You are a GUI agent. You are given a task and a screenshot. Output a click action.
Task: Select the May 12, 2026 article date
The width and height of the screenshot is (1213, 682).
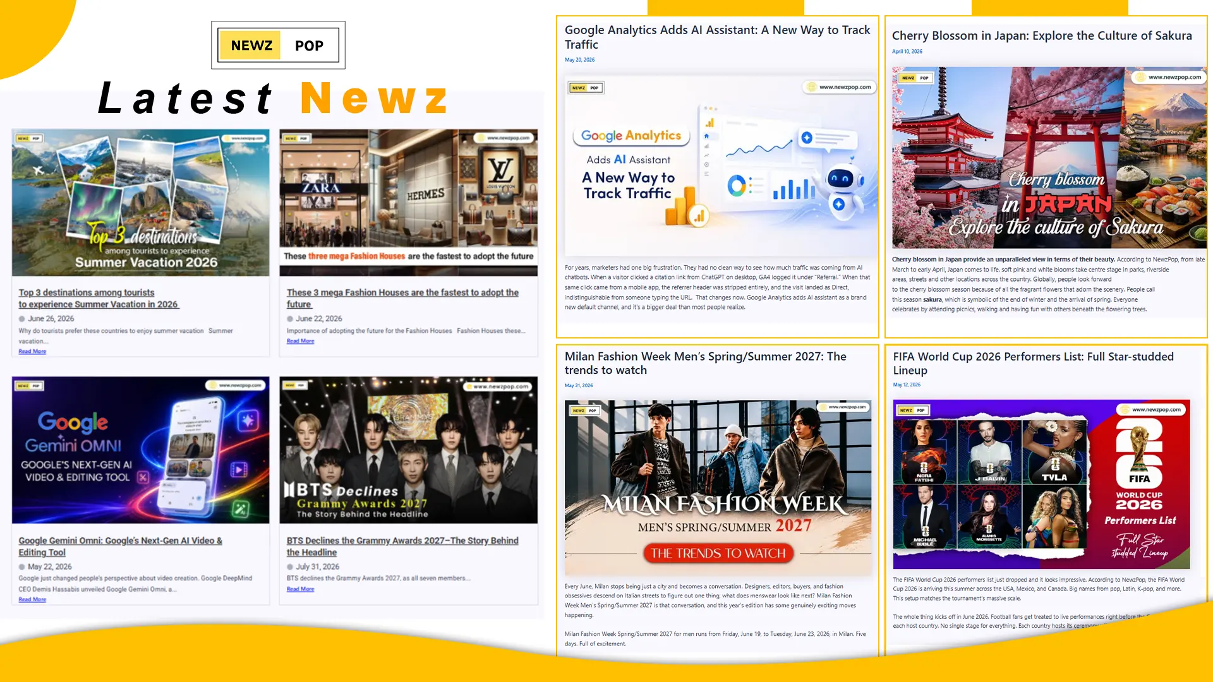pos(907,385)
